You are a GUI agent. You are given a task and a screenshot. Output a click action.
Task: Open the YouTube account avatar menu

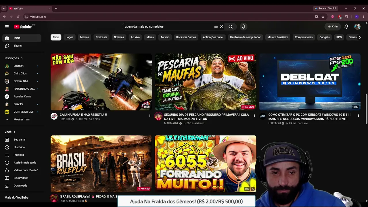pos(357,27)
